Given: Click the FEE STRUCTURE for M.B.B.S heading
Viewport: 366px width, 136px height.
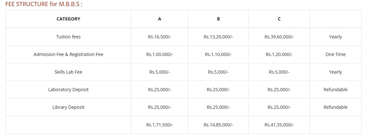Looking at the screenshot, I should point(44,4).
